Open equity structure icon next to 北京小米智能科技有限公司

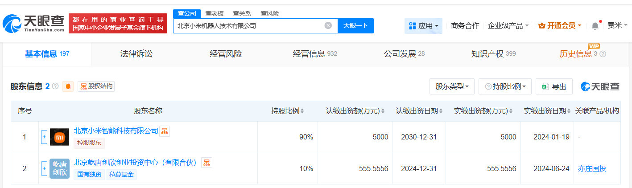point(165,131)
